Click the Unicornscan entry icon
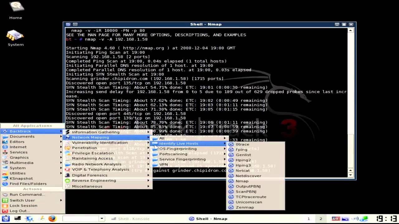399x224 pixels. [231, 202]
